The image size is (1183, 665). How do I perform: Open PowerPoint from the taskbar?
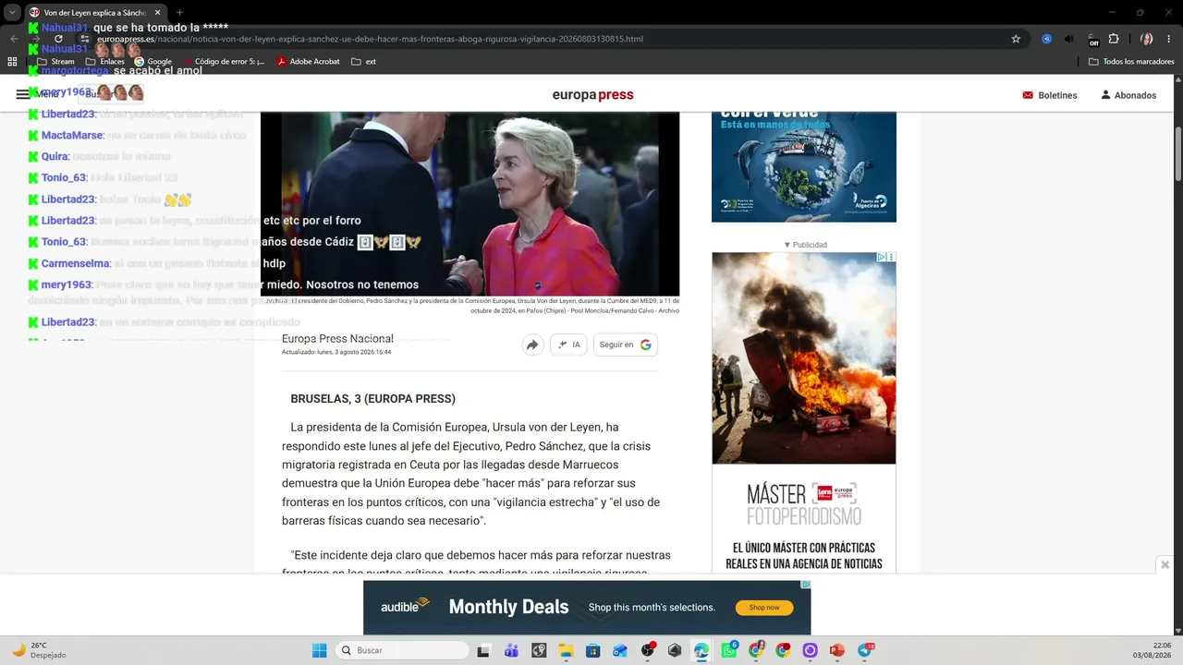coord(837,650)
